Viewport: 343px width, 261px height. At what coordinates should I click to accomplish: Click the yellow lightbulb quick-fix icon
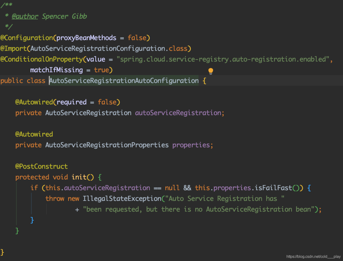pyautogui.click(x=211, y=71)
